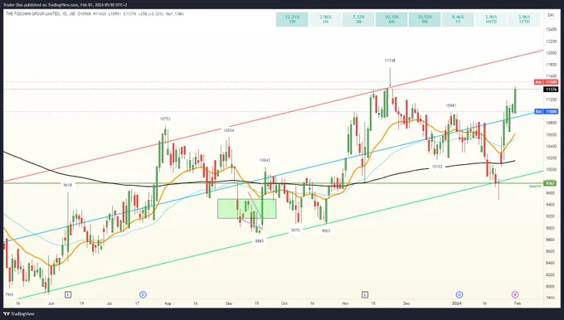
Task: Select the 1W performance box
Action: (292, 19)
